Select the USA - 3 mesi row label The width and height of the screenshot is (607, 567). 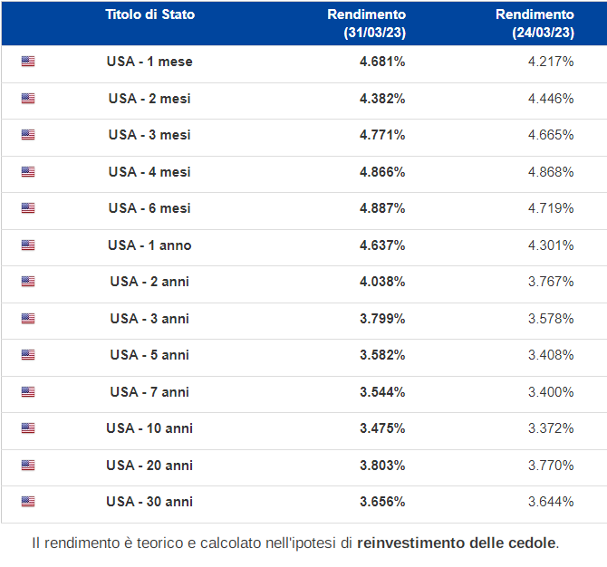tap(149, 135)
